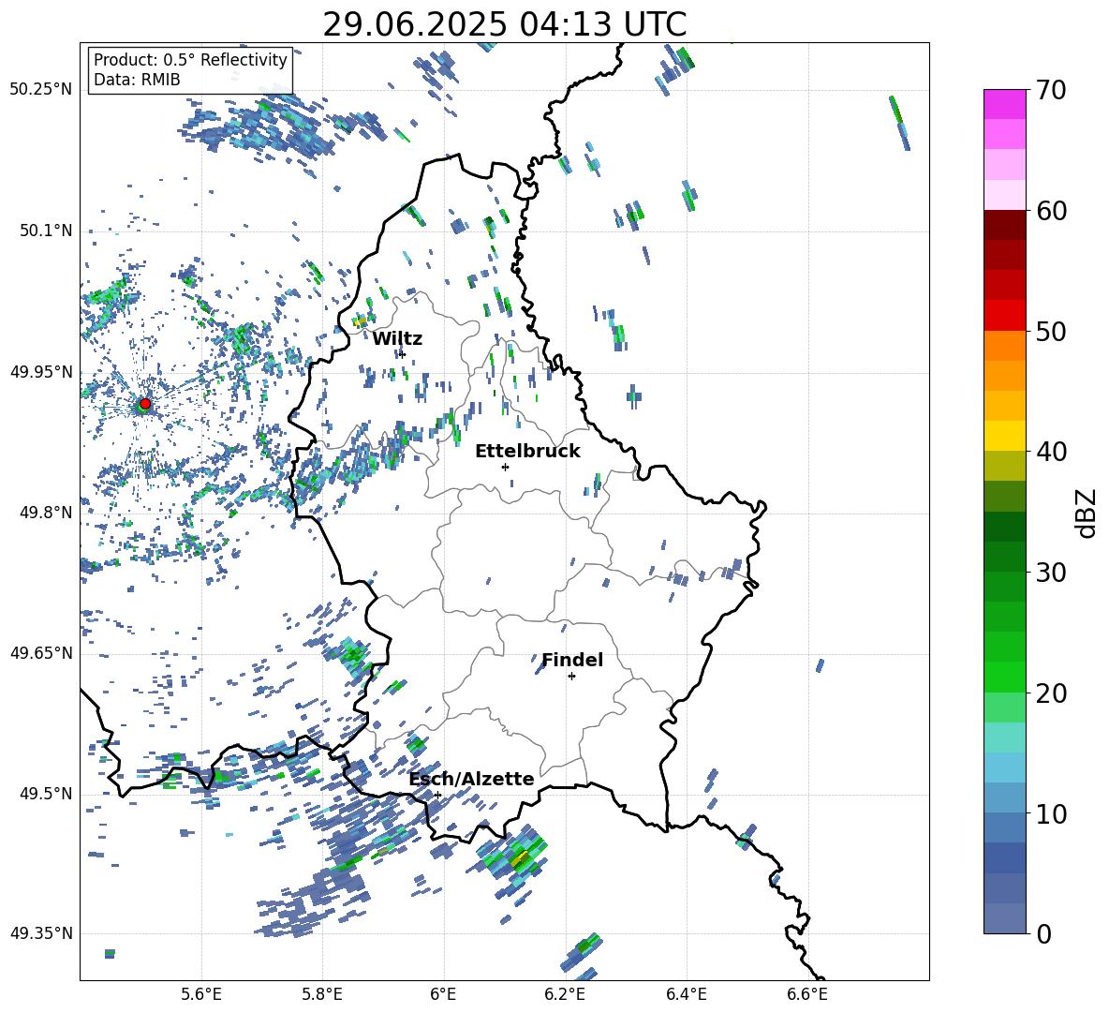The image size is (1109, 1013).
Task: Click the Data: RMIB text
Action: 137,80
